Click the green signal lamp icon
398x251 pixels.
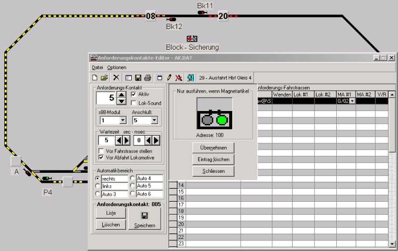coord(221,120)
